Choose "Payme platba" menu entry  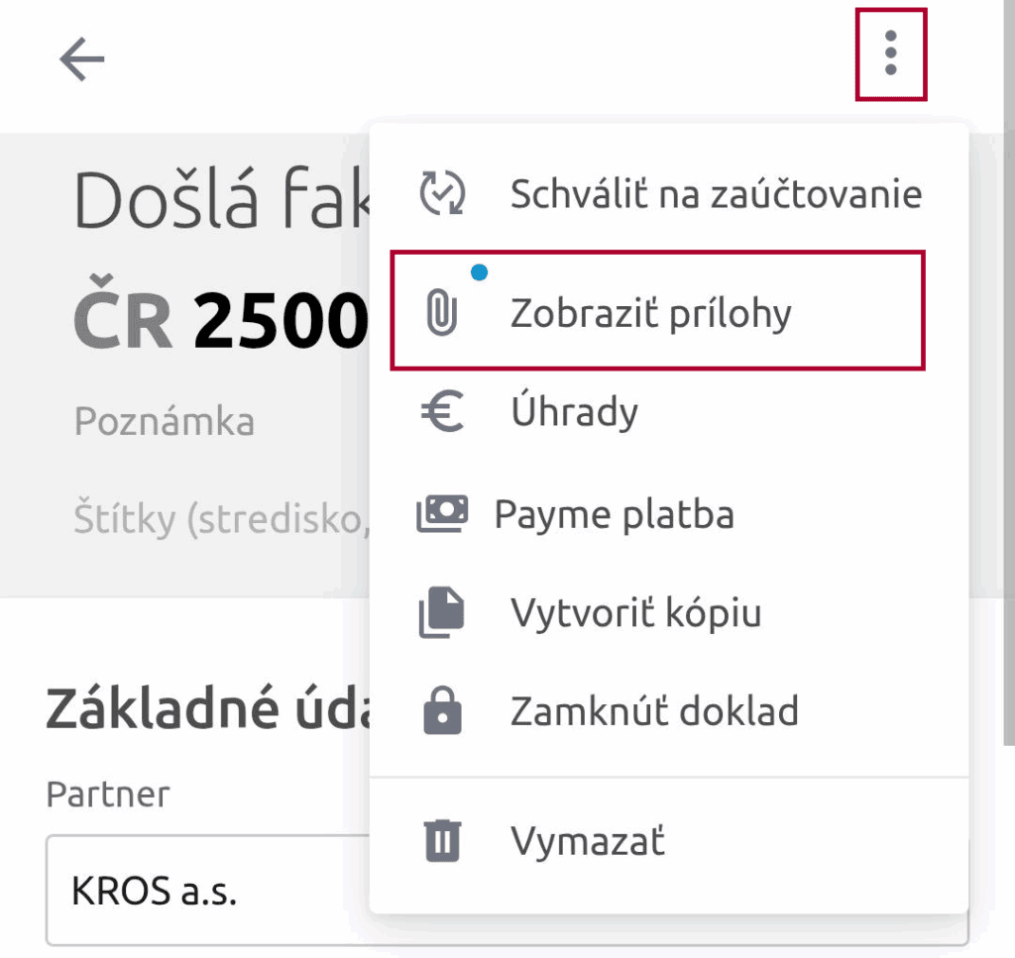pos(614,515)
